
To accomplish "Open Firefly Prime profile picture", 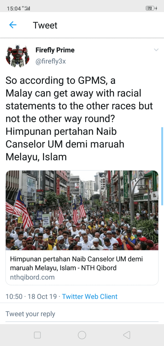I will point(17,56).
